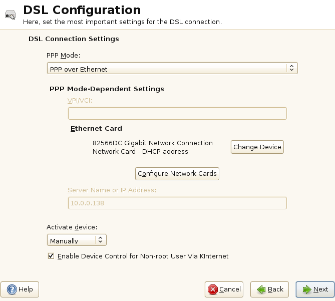Focus the Server Name or IP Address field
This screenshot has width=335, height=301.
point(177,203)
